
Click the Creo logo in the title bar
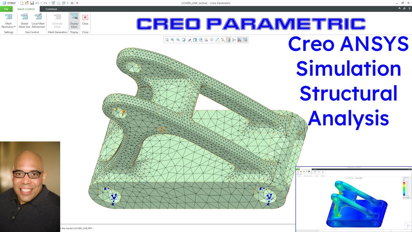click(9, 3)
